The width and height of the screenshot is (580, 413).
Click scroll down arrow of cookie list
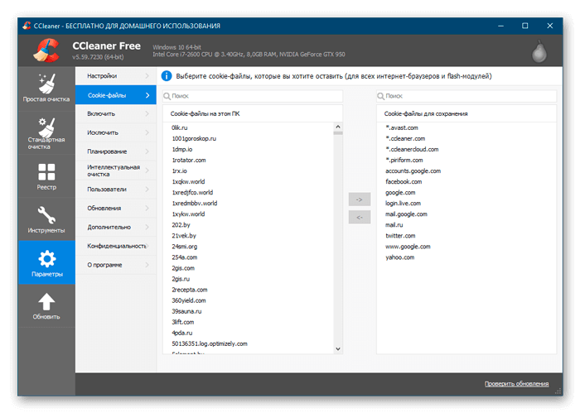point(338,348)
